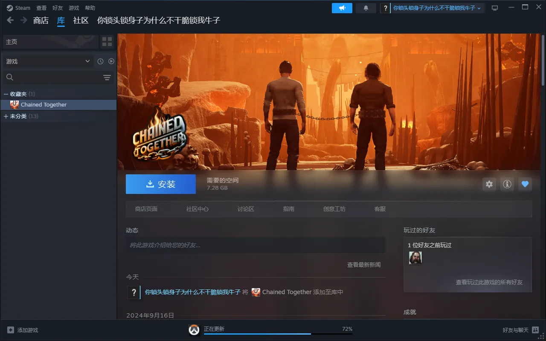Switch to grid collections view icon
546x341 pixels.
(107, 42)
